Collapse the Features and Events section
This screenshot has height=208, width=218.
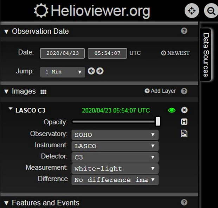pos(6,203)
